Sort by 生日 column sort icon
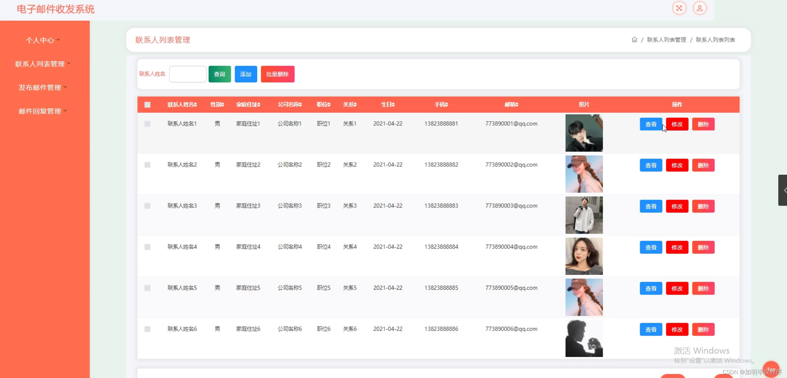This screenshot has height=378, width=787. [x=393, y=105]
